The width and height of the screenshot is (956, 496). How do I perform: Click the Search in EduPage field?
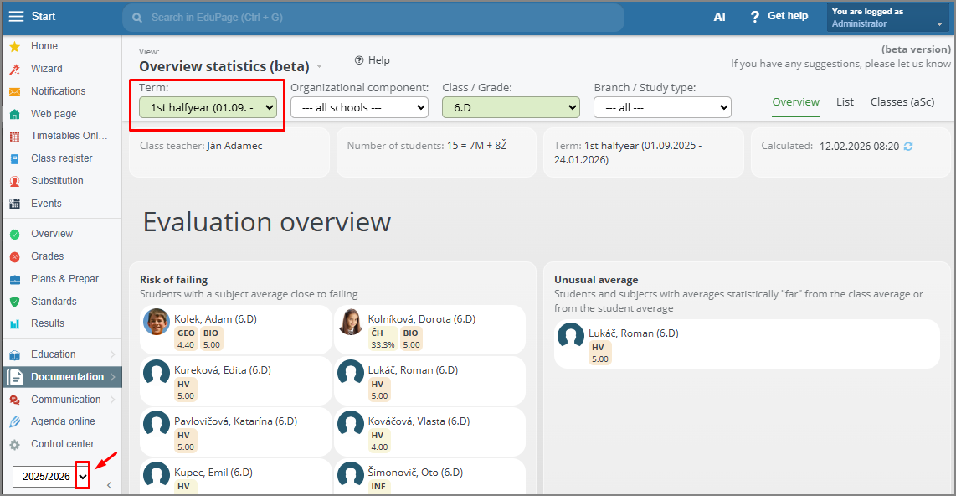pyautogui.click(x=373, y=18)
